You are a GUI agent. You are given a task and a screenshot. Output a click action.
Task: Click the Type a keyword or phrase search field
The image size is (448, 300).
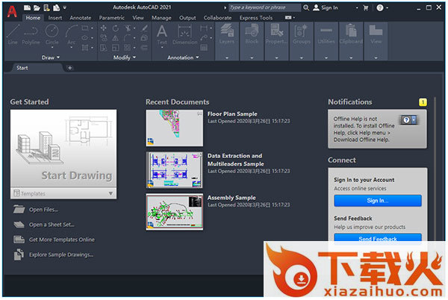coord(264,7)
